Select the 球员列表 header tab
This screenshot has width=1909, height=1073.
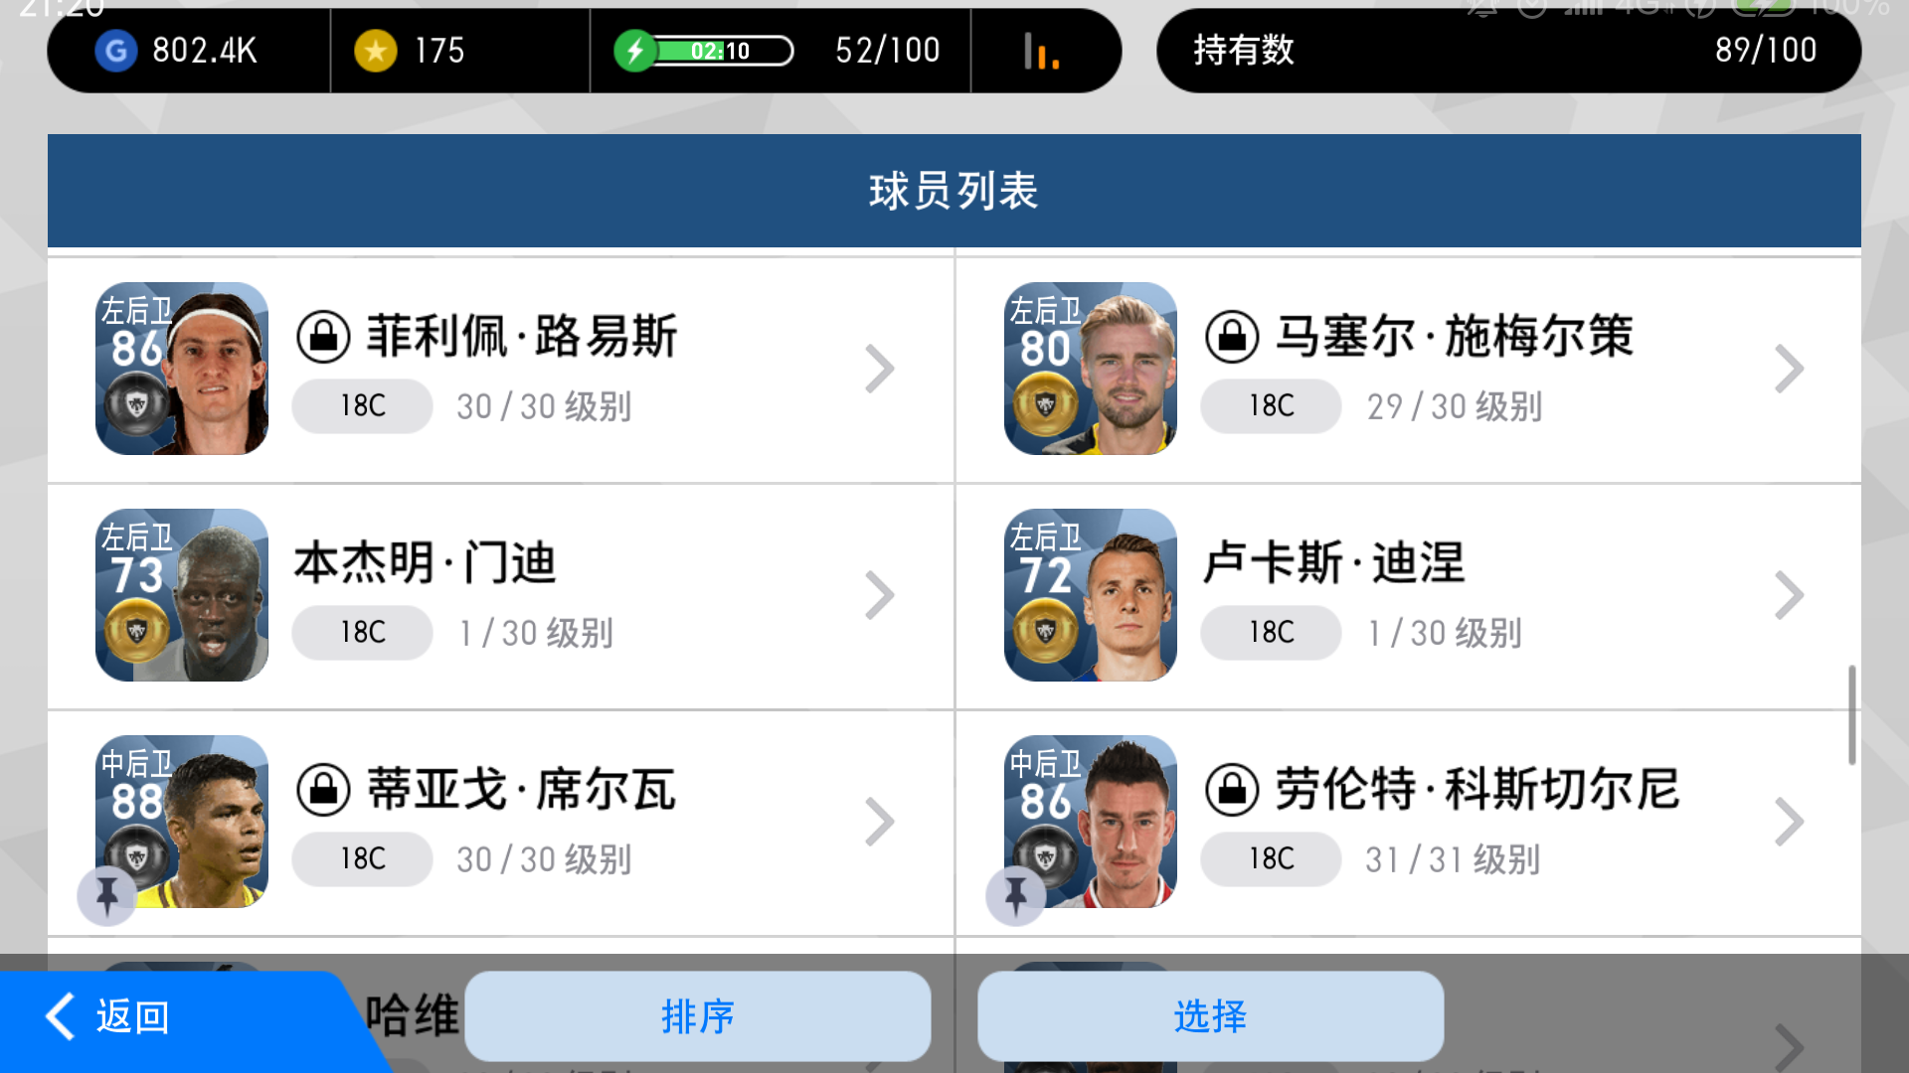(x=954, y=191)
